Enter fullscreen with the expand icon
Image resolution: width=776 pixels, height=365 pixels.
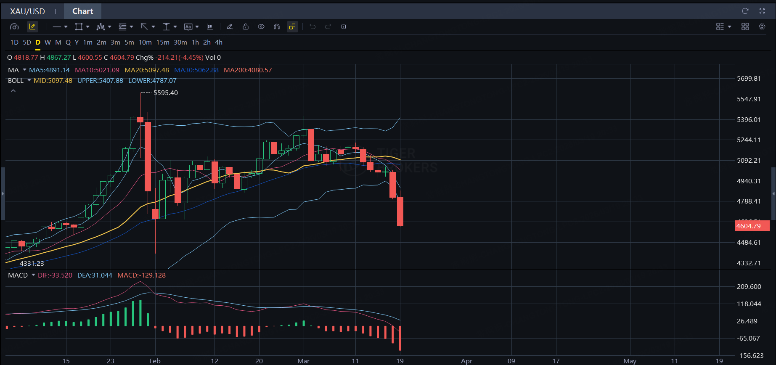click(762, 11)
